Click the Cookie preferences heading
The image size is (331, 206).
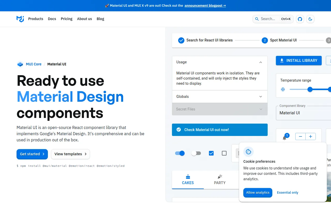(259, 161)
